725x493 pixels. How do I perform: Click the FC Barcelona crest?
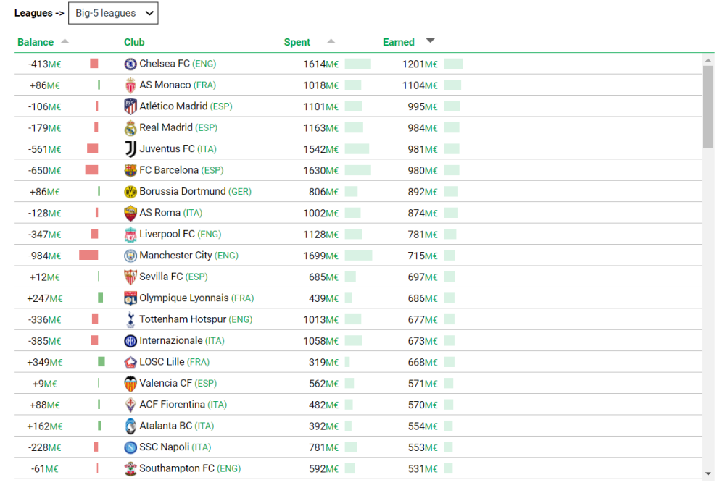point(130,170)
